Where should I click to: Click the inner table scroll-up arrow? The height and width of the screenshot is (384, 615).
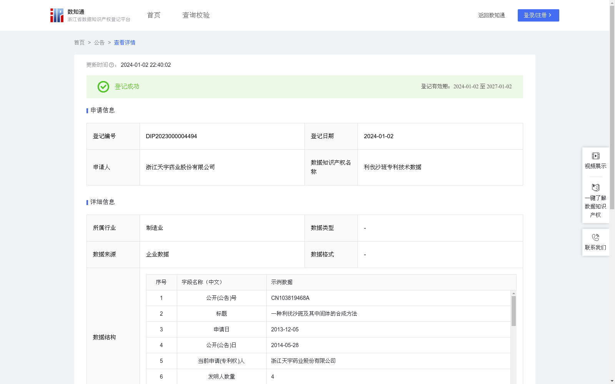(514, 293)
